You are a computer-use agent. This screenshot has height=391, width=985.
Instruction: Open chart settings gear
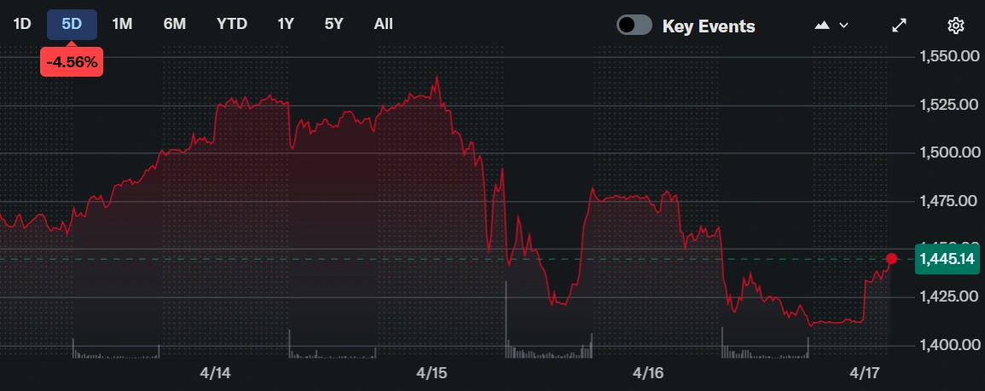coord(956,26)
